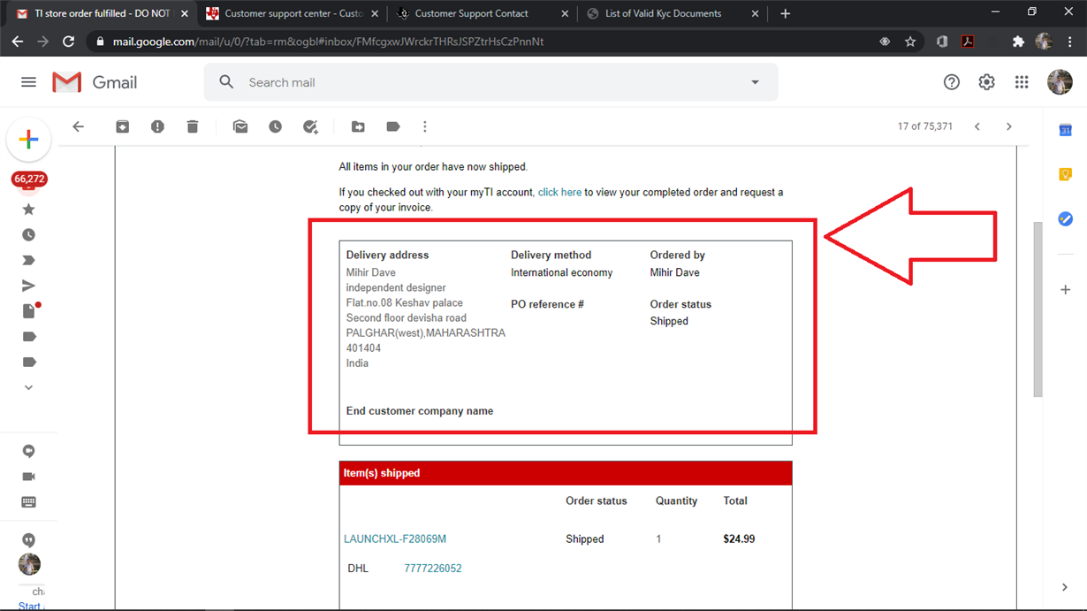The width and height of the screenshot is (1087, 611).
Task: Close the Customer support center tab
Action: click(x=375, y=13)
